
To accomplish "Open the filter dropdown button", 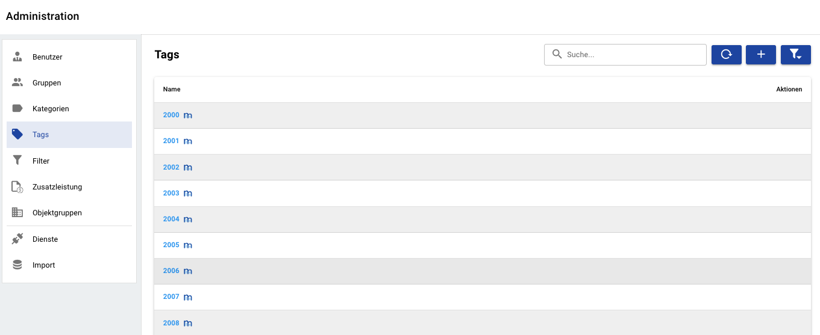I will point(796,55).
